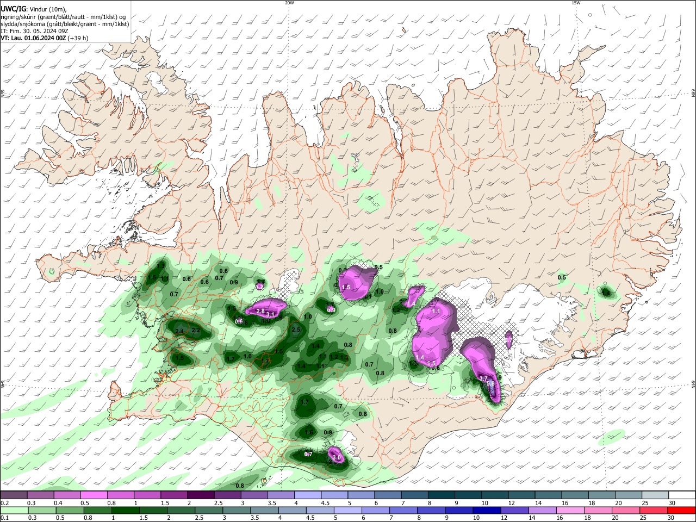Click the grey-blue 3.5–4 swatch in the lower scale
696x522 pixels.
pyautogui.click(x=265, y=510)
